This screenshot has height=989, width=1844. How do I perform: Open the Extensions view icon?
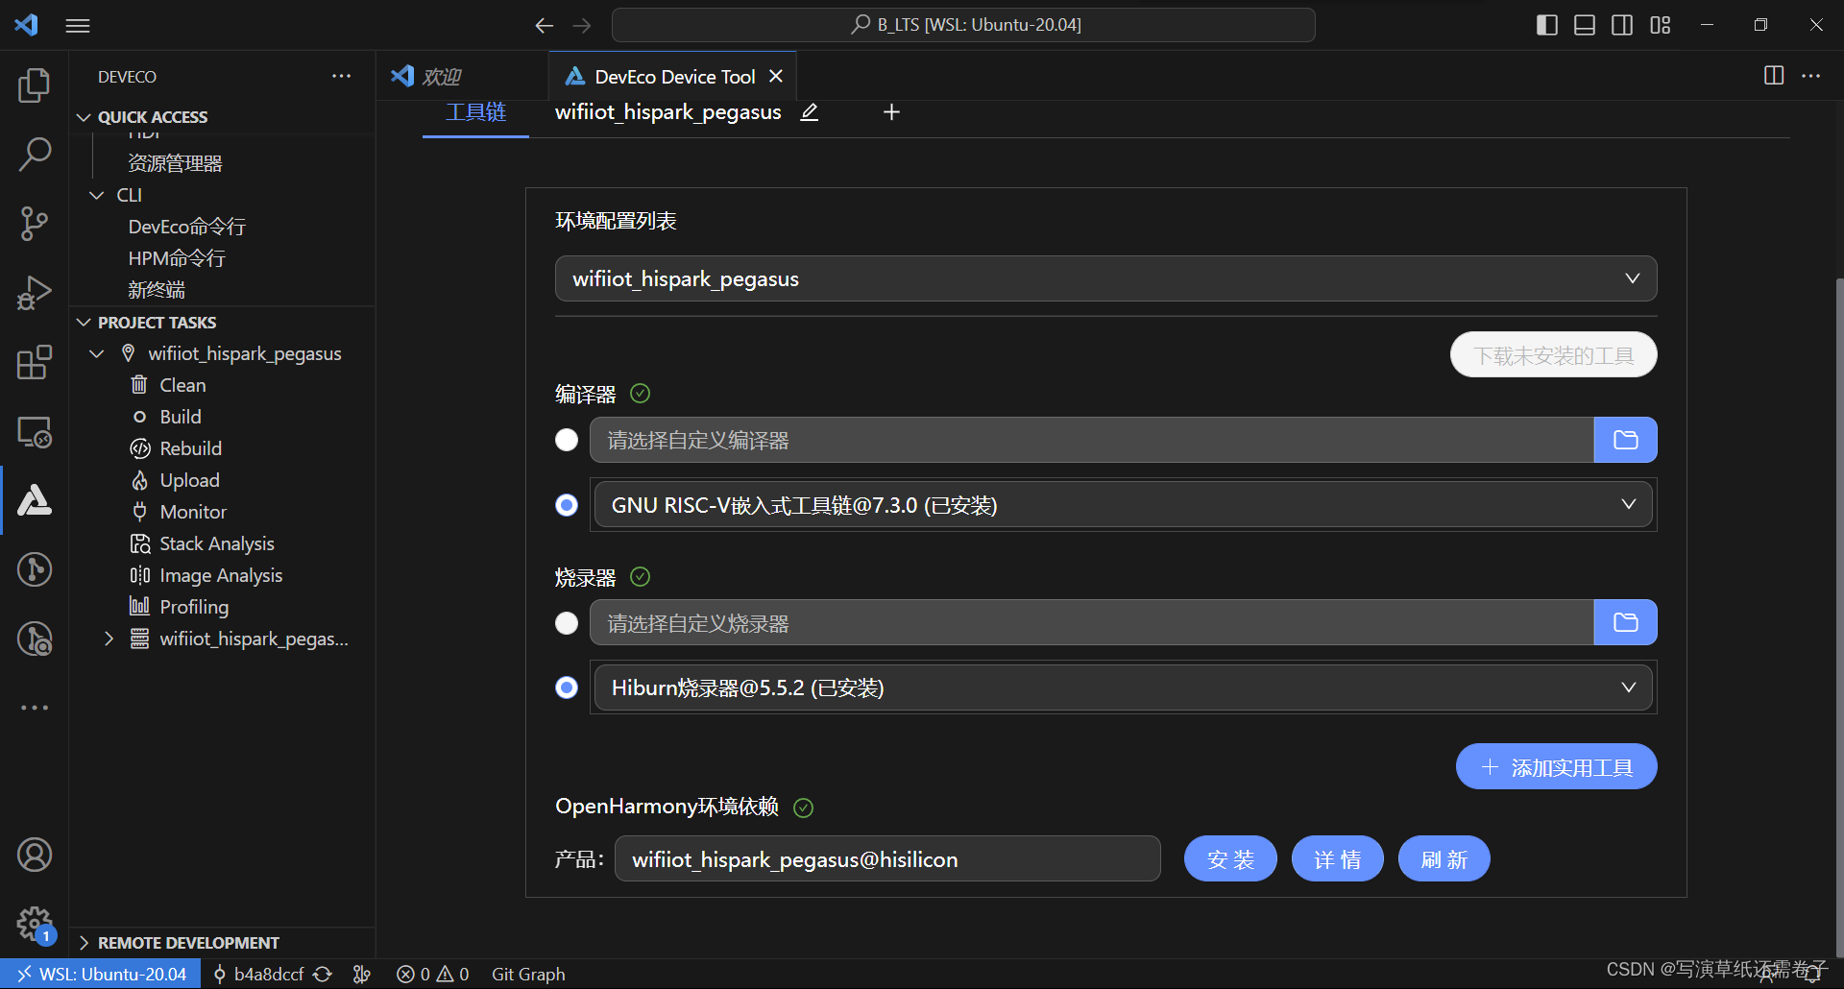click(x=35, y=362)
